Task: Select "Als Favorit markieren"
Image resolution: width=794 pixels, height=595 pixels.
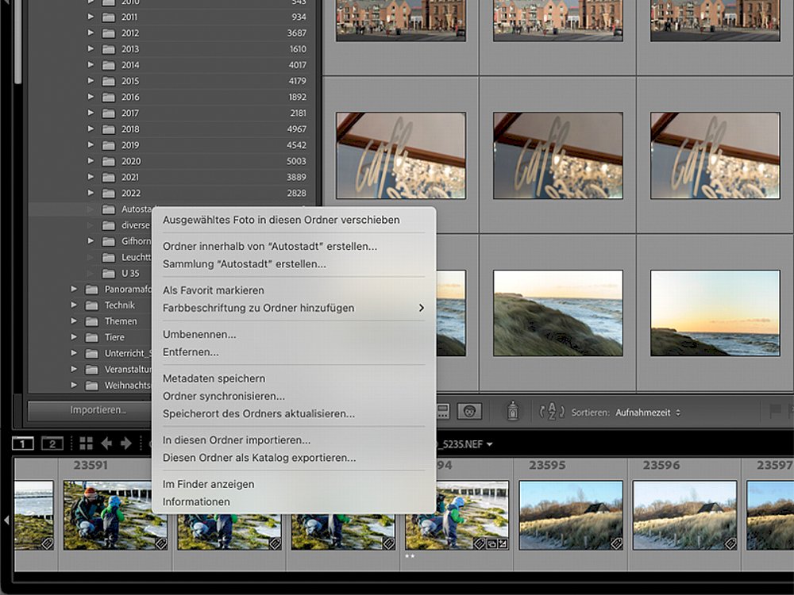Action: [213, 290]
